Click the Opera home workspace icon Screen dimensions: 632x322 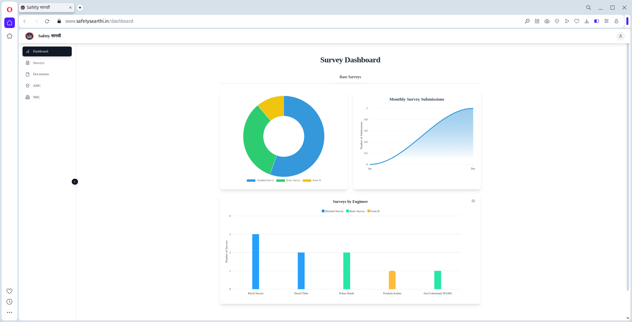10,23
